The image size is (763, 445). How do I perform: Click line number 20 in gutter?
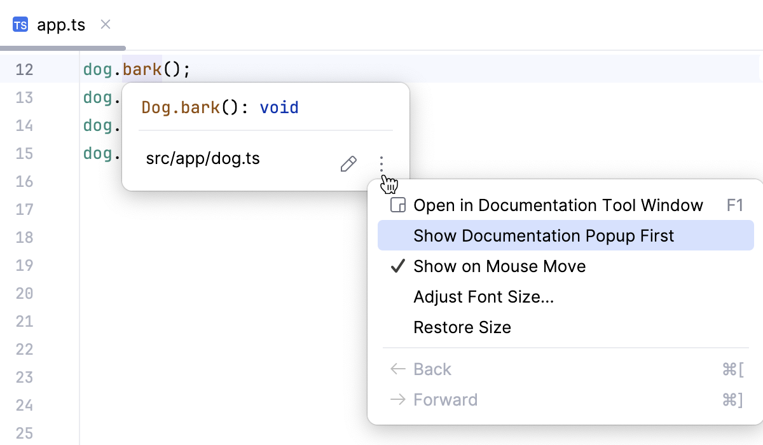(25, 293)
